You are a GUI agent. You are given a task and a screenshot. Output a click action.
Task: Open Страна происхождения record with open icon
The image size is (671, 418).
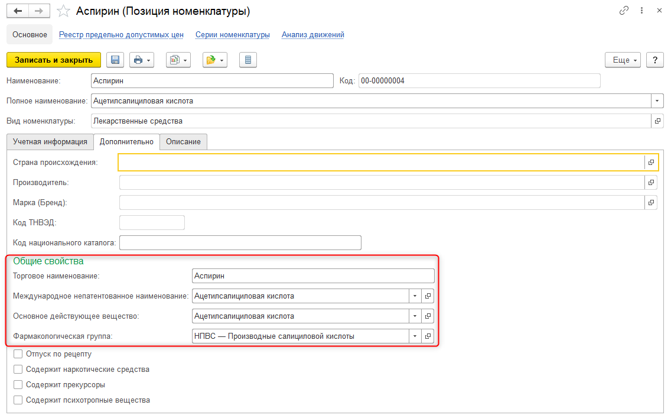click(x=651, y=163)
